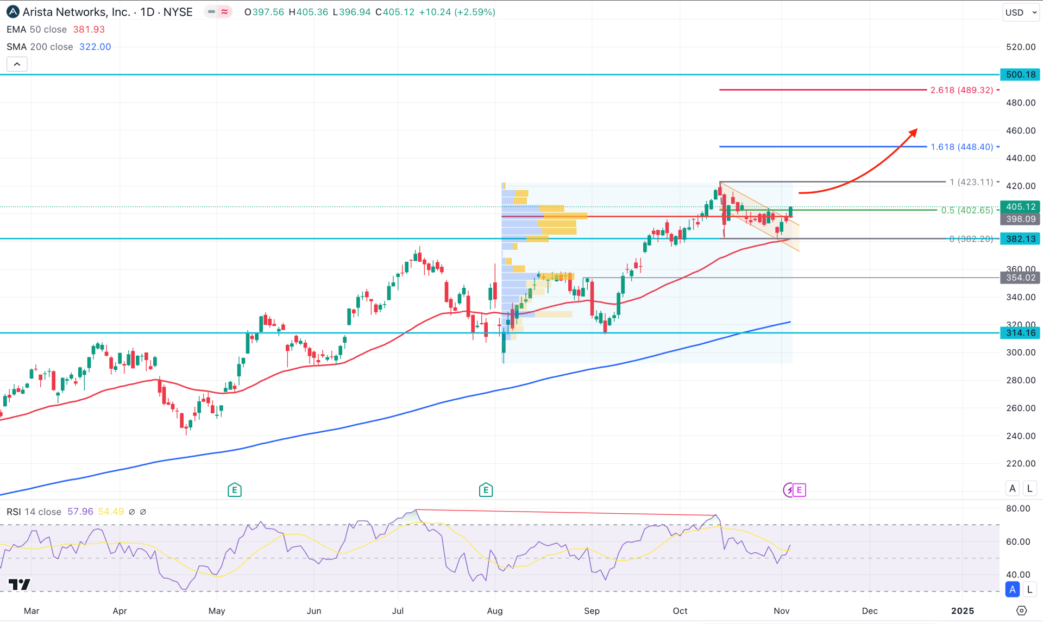The height and width of the screenshot is (624, 1043).
Task: Click the 500.18 price label
Action: (x=1020, y=74)
